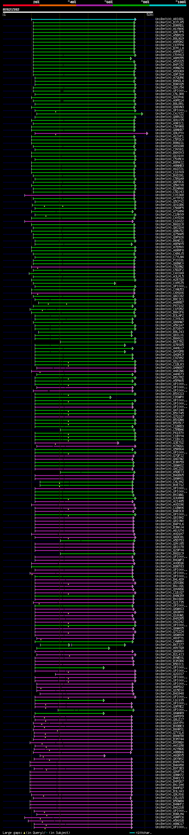Select the UniRef100_C5L3R8 label
The height and width of the screenshot is (835, 189).
coord(170,94)
